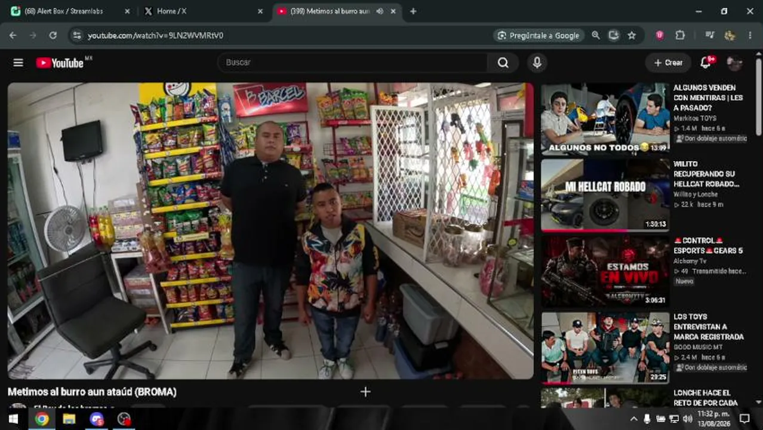Click the YouTube search magnifier button

tap(503, 63)
